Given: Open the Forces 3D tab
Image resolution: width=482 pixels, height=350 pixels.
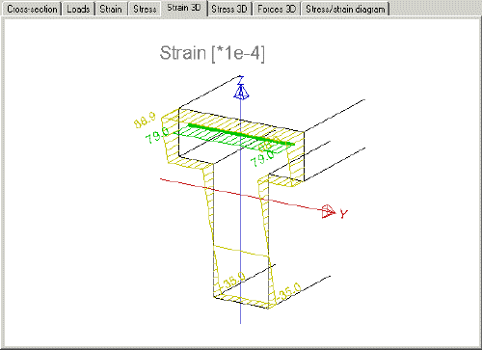Looking at the screenshot, I should (x=277, y=9).
